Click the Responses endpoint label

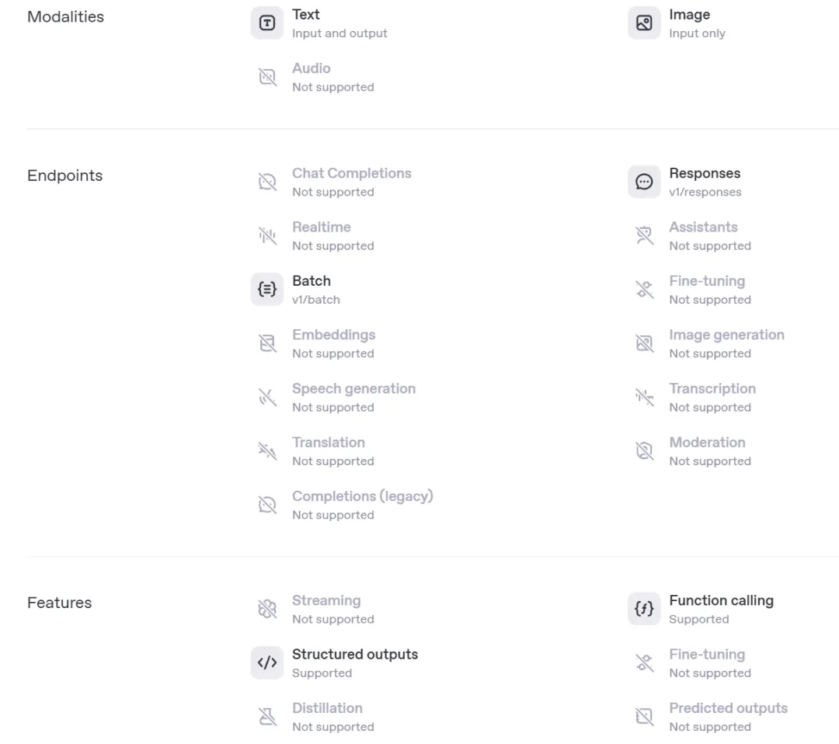pos(705,173)
